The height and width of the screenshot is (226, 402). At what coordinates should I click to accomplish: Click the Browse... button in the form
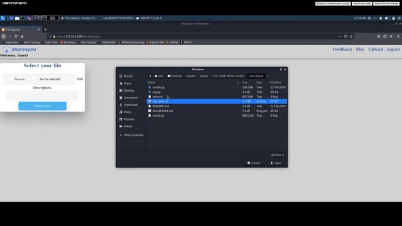click(x=21, y=79)
